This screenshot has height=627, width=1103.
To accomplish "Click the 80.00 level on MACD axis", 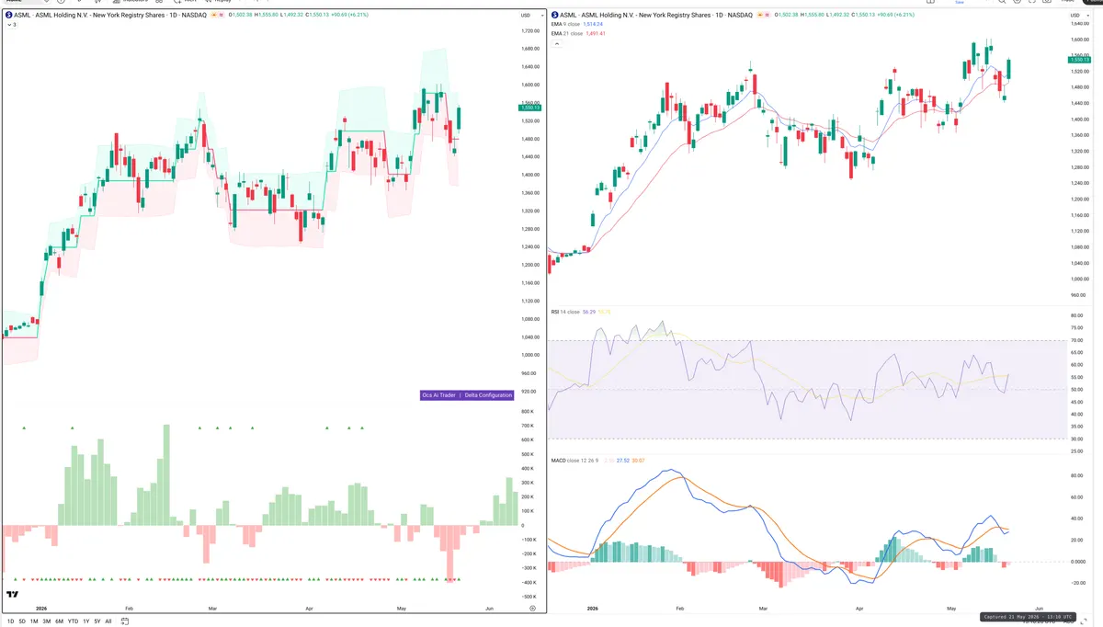I will pyautogui.click(x=1076, y=475).
